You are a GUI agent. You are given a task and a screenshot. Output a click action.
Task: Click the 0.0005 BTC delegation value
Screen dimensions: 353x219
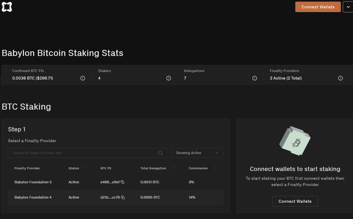(150, 197)
